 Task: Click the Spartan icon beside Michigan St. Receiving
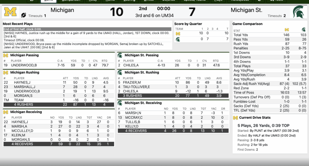point(120,103)
